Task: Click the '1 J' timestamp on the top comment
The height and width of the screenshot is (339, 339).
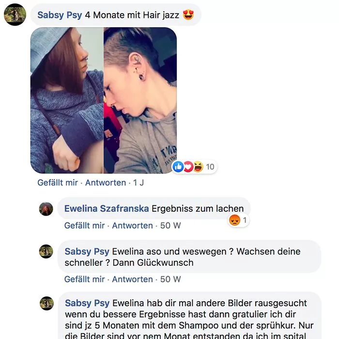Action: click(139, 183)
